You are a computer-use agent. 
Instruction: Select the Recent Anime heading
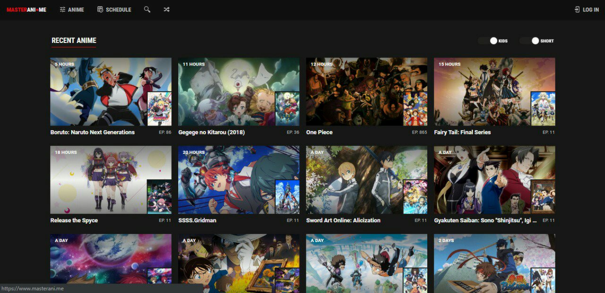(x=74, y=41)
